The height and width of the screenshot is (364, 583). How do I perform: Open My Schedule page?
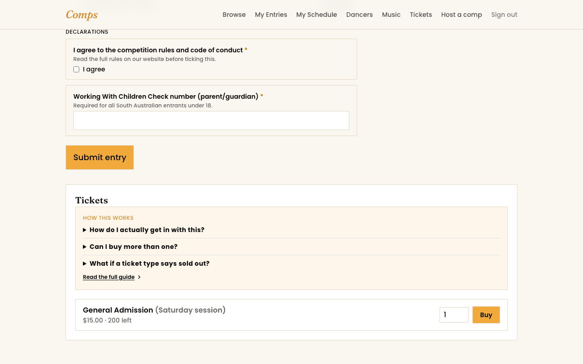(x=317, y=15)
